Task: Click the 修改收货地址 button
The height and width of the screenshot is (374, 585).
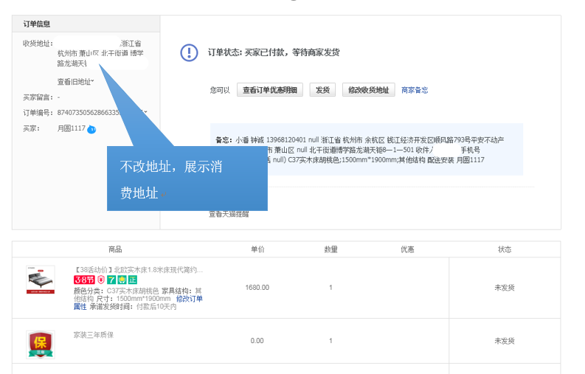Action: click(369, 90)
